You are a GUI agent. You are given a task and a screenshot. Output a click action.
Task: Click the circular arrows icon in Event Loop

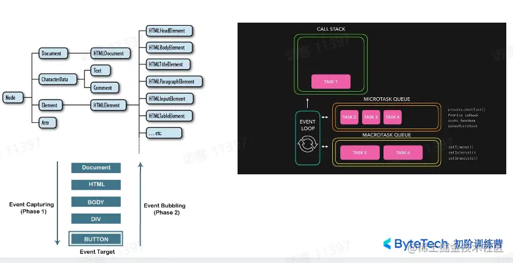(308, 144)
